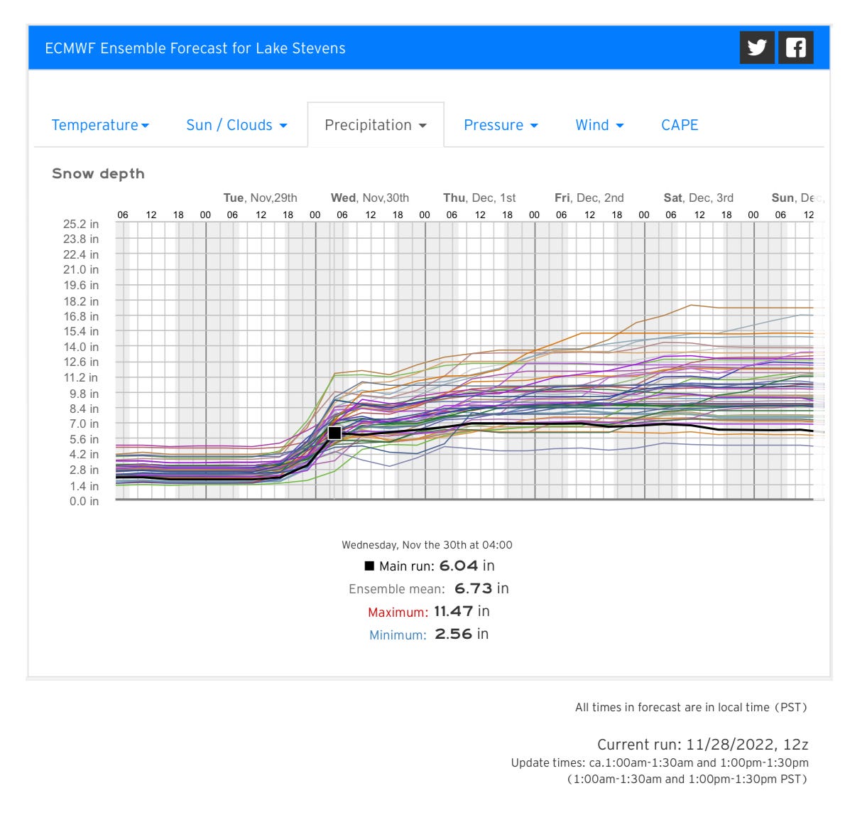This screenshot has width=867, height=815.
Task: Click 'All times in forecast are in local time (PST)'
Action: point(691,708)
